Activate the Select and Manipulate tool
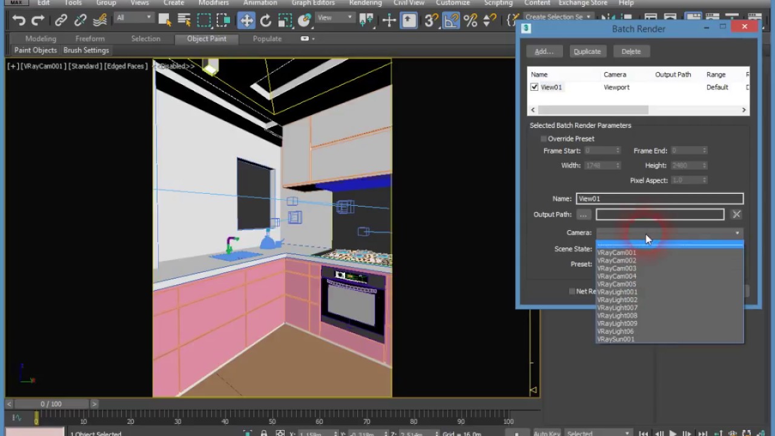Image resolution: width=775 pixels, height=436 pixels. click(x=389, y=21)
